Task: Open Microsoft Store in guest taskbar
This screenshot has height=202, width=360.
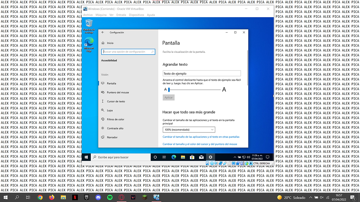Action: coord(192,157)
